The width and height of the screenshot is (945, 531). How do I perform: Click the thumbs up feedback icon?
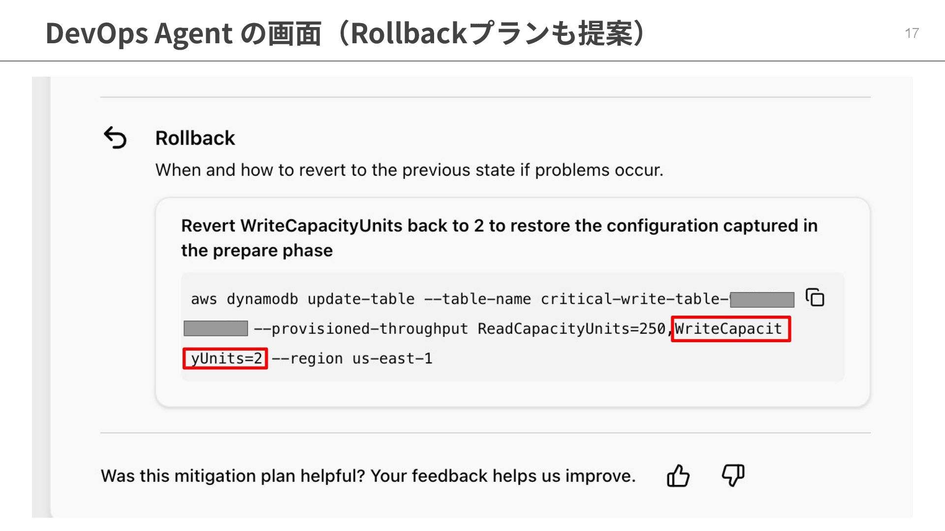(678, 475)
